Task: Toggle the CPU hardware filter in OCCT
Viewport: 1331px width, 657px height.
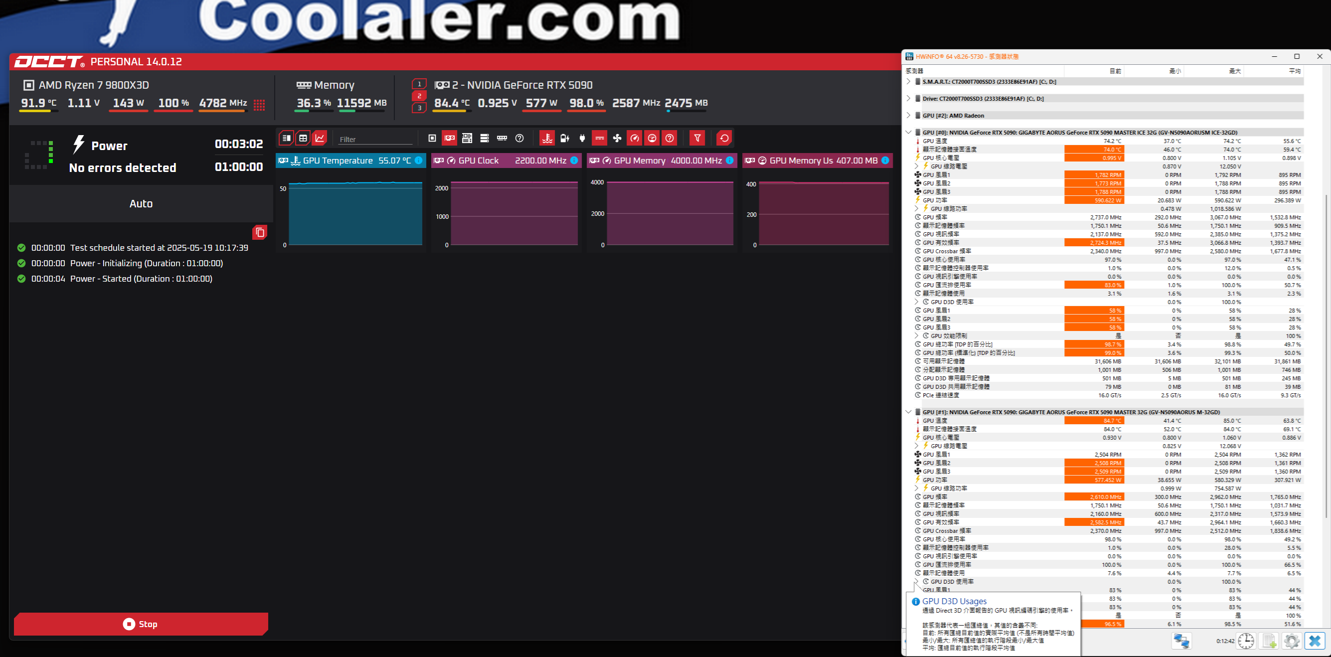Action: click(x=433, y=138)
